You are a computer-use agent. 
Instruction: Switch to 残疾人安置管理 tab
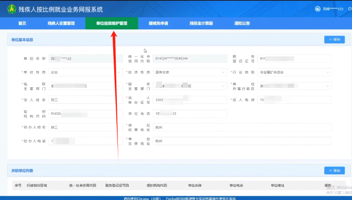[61, 23]
